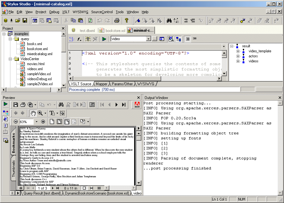Click the green Preview Result run arrow

6,104
